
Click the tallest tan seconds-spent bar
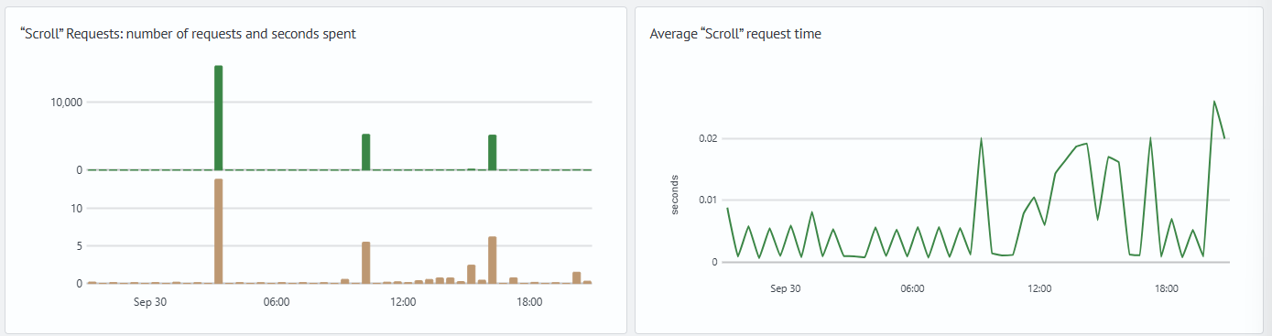pyautogui.click(x=218, y=232)
